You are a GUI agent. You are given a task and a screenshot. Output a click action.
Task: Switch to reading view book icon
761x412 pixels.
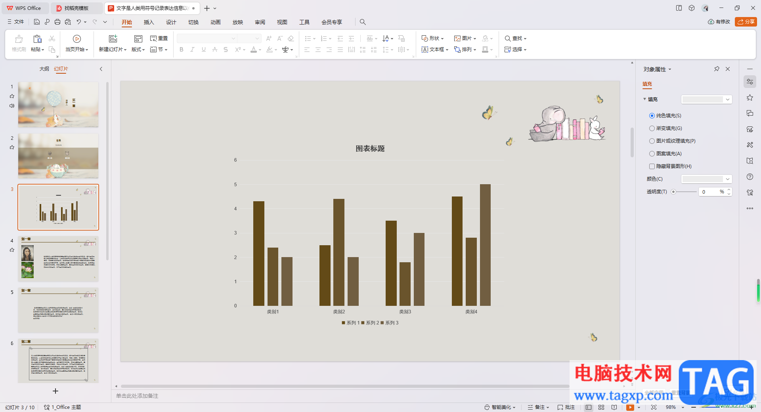[x=614, y=407]
